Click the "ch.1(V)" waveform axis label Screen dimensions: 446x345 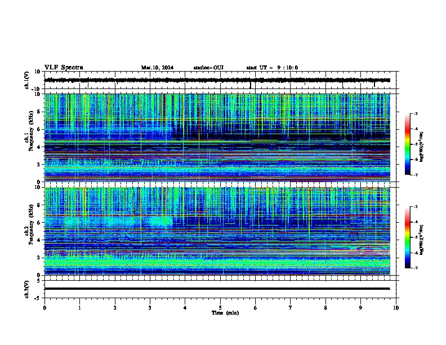coord(27,80)
